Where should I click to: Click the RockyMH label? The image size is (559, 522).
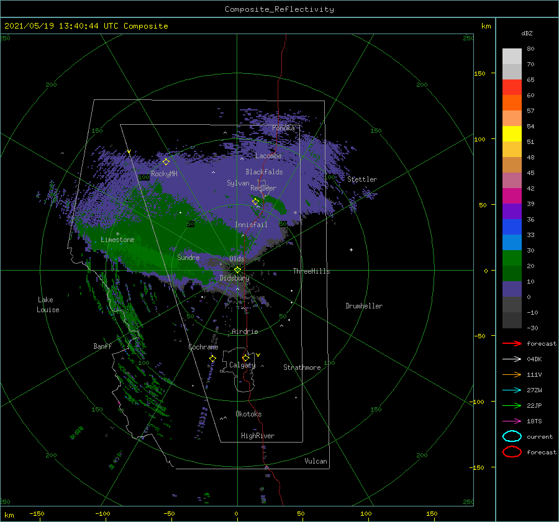164,174
